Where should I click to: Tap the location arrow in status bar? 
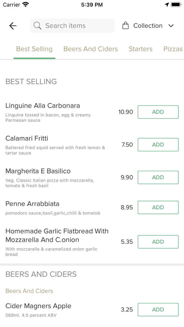pyautogui.click(x=167, y=5)
